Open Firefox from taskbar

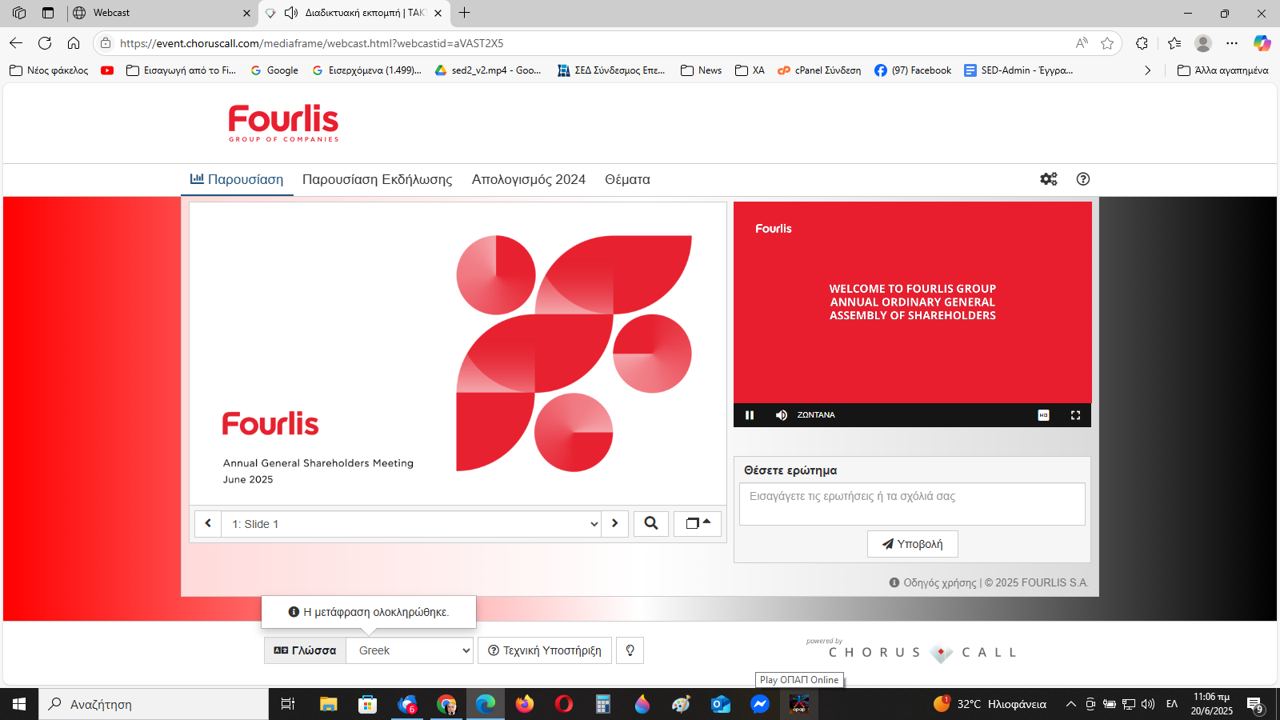[x=525, y=704]
